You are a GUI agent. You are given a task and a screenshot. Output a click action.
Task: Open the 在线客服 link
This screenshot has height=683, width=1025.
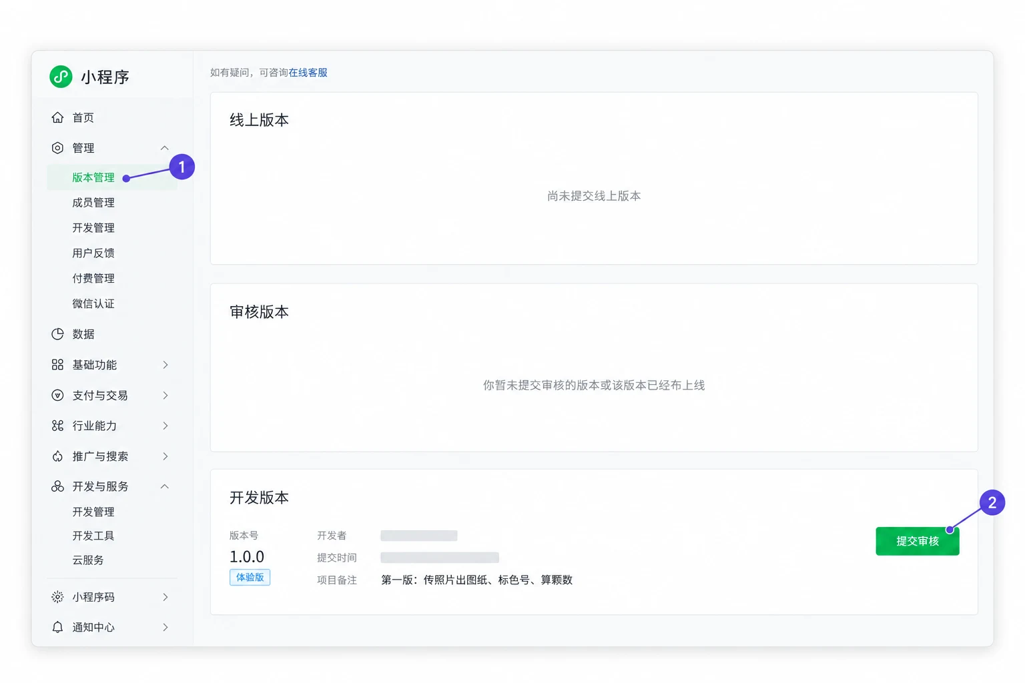coord(308,73)
